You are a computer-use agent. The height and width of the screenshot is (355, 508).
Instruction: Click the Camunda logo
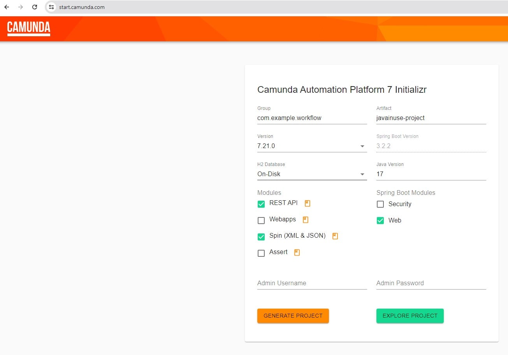(29, 28)
